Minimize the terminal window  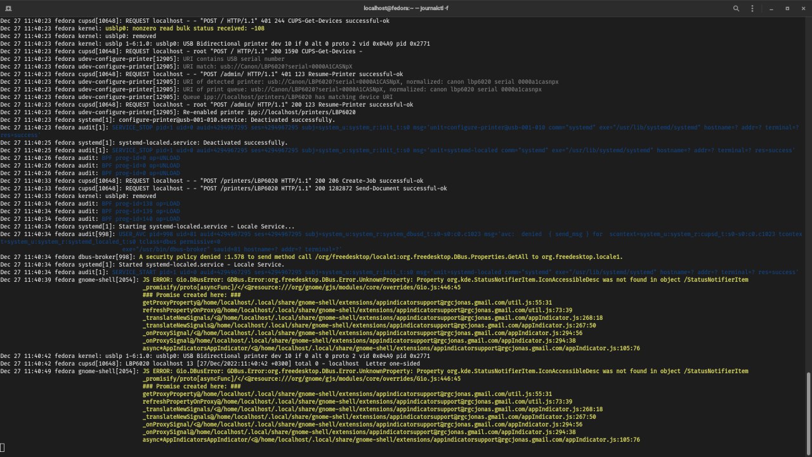[771, 8]
